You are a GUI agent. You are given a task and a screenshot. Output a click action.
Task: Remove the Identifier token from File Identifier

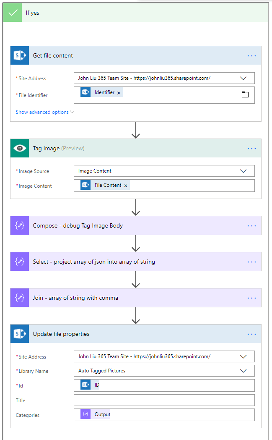pyautogui.click(x=119, y=93)
